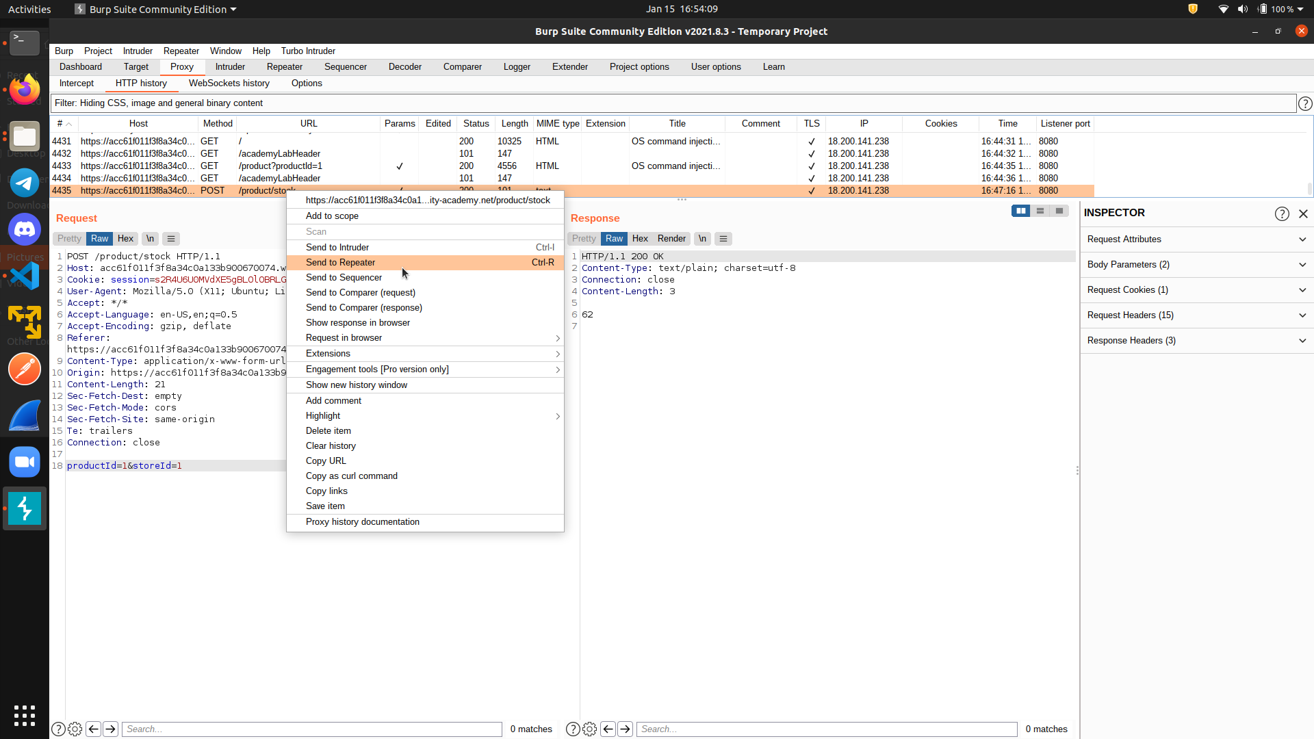Go to next response search match
This screenshot has height=739, width=1314.
coord(625,729)
